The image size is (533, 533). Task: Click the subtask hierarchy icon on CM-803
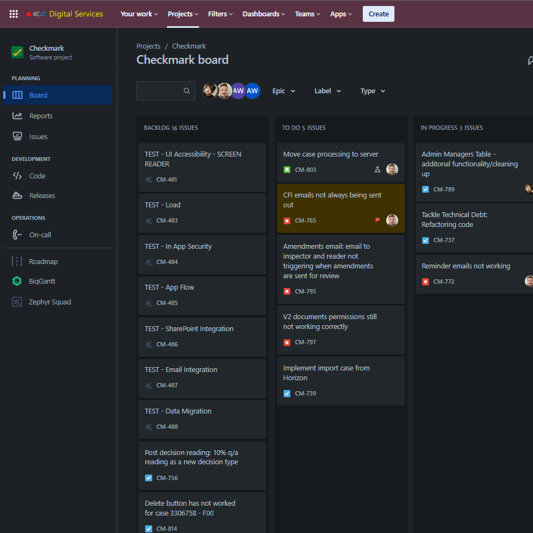378,170
